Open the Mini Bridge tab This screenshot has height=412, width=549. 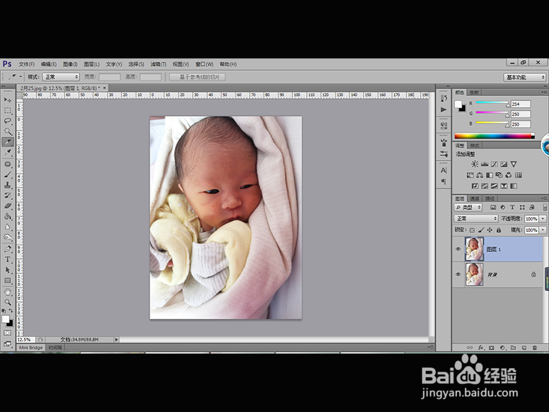[x=31, y=347]
